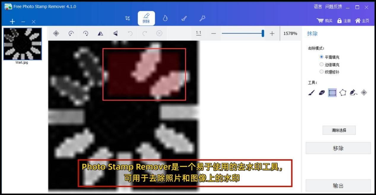Open the crop tool tab
376x195 pixels.
pyautogui.click(x=128, y=18)
